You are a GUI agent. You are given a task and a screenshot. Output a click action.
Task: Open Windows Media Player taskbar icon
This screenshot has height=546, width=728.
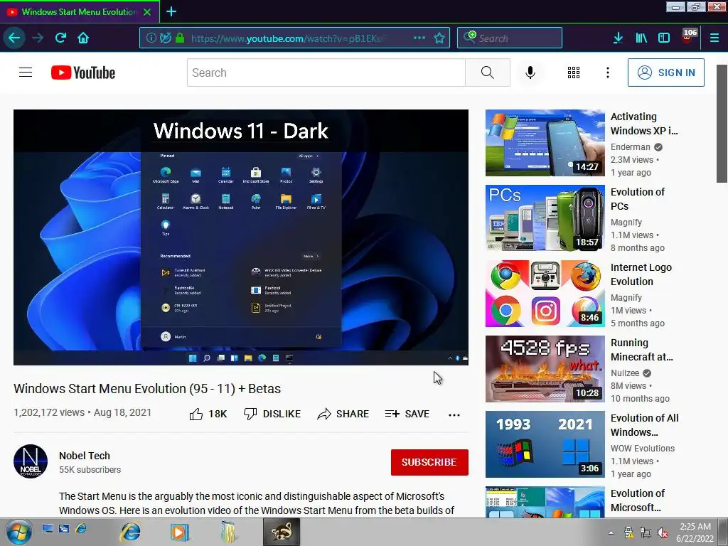click(x=179, y=532)
